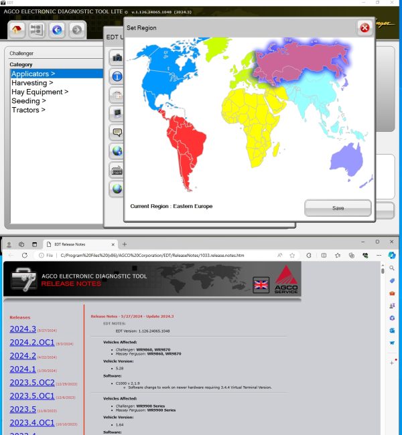Screen dimensions: 402x435
Task: Click the UK flag language selector
Action: pos(261,284)
